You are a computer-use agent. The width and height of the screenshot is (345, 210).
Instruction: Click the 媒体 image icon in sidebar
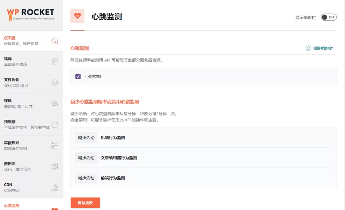click(56, 104)
